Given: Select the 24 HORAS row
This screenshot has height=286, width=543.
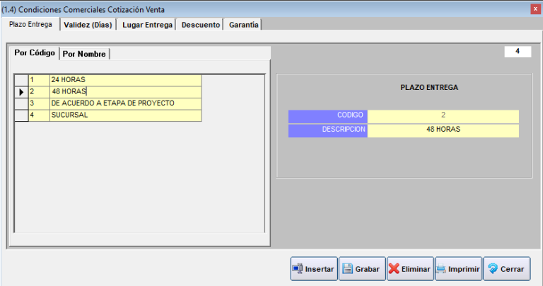Looking at the screenshot, I should [x=125, y=80].
